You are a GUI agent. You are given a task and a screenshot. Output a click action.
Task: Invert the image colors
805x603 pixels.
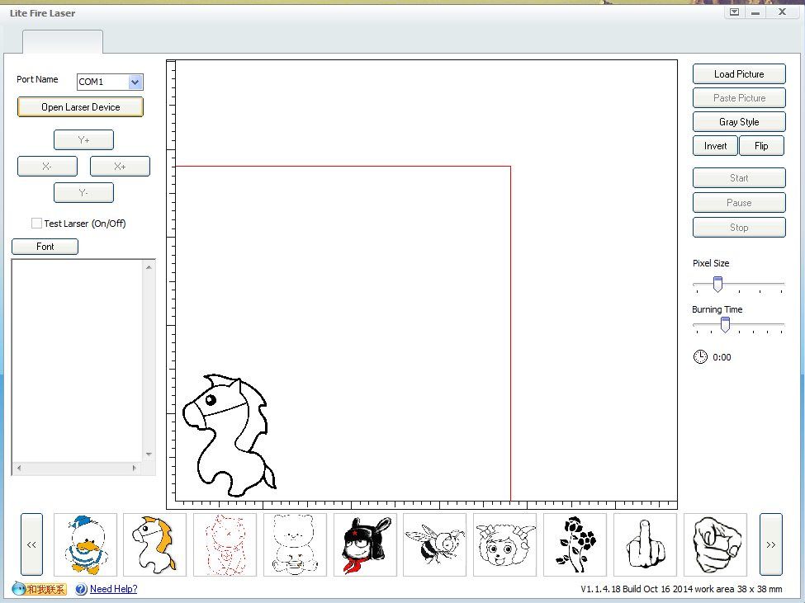[715, 146]
